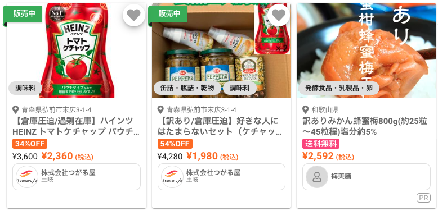Click location pin icon on peppers set card

coord(160,109)
